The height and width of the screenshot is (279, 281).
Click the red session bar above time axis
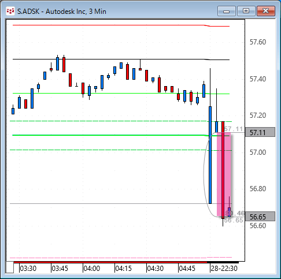click(110, 262)
